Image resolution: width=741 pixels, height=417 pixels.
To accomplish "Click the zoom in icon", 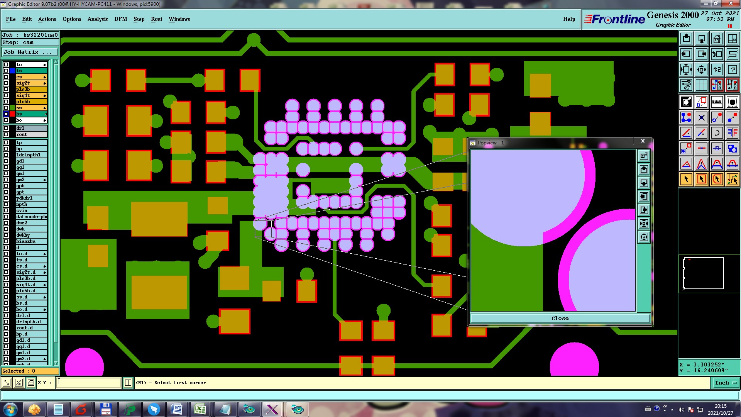I will pyautogui.click(x=686, y=69).
